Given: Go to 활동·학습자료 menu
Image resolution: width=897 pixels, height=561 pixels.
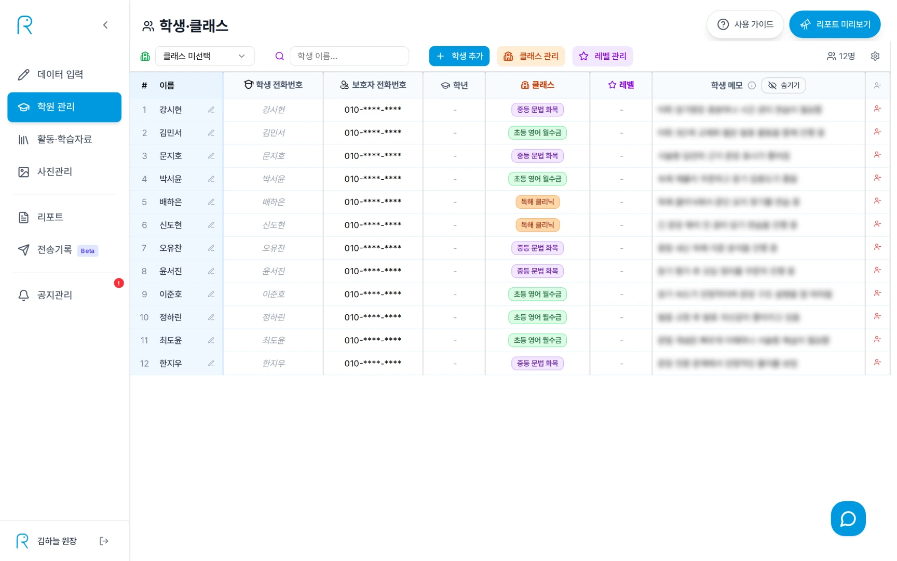Looking at the screenshot, I should 64,139.
